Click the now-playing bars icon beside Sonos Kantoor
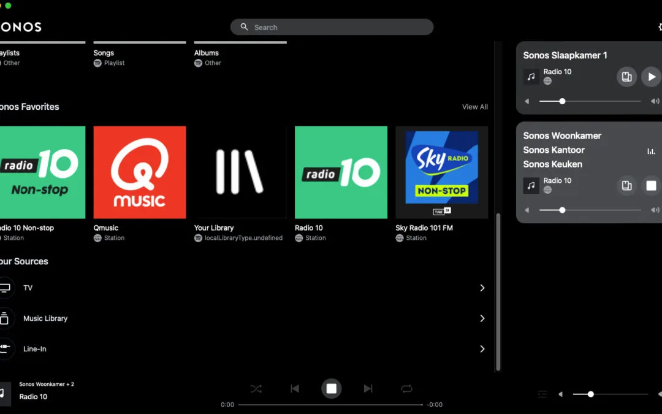The height and width of the screenshot is (414, 662). pos(651,151)
